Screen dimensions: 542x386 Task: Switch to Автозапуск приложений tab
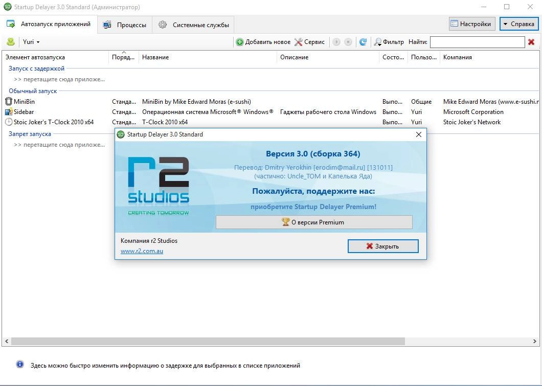pyautogui.click(x=49, y=24)
